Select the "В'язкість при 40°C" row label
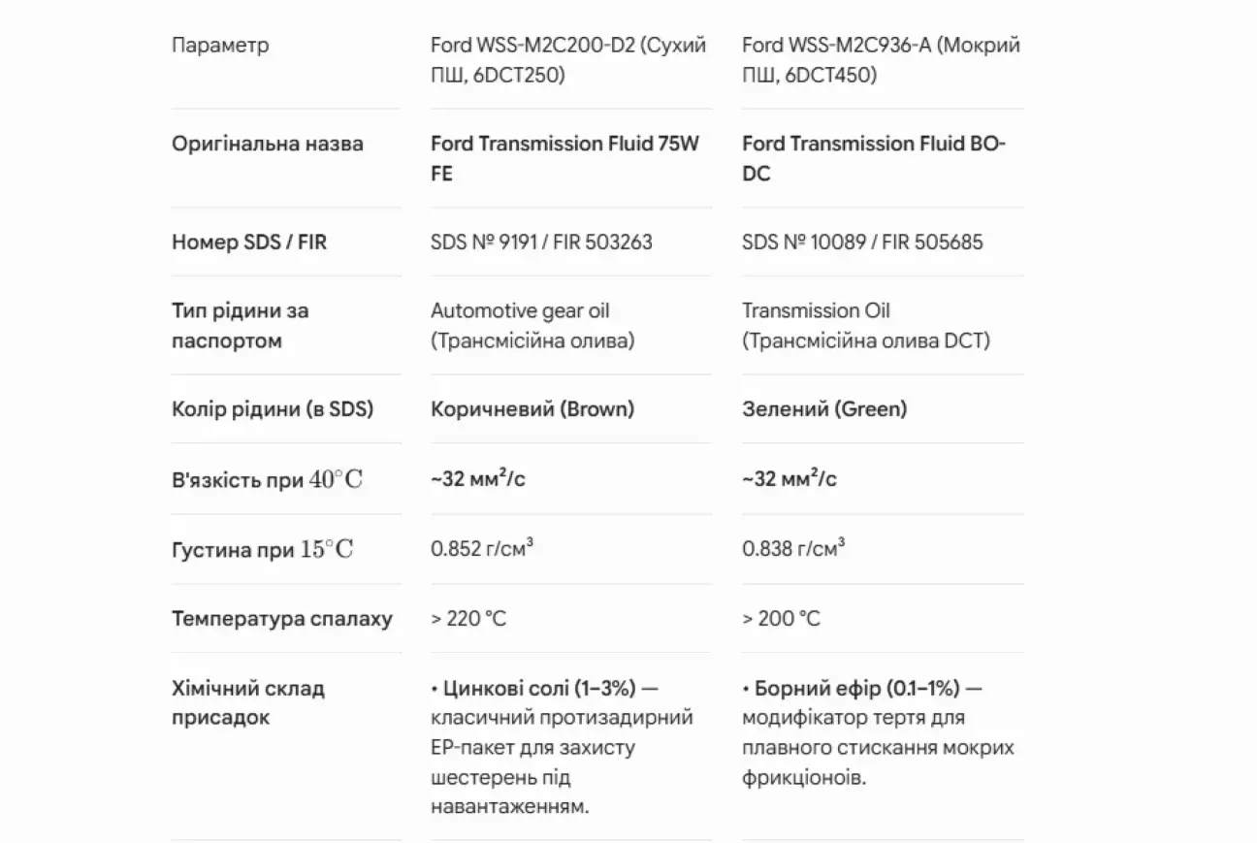Image resolution: width=1257 pixels, height=843 pixels. (x=268, y=479)
